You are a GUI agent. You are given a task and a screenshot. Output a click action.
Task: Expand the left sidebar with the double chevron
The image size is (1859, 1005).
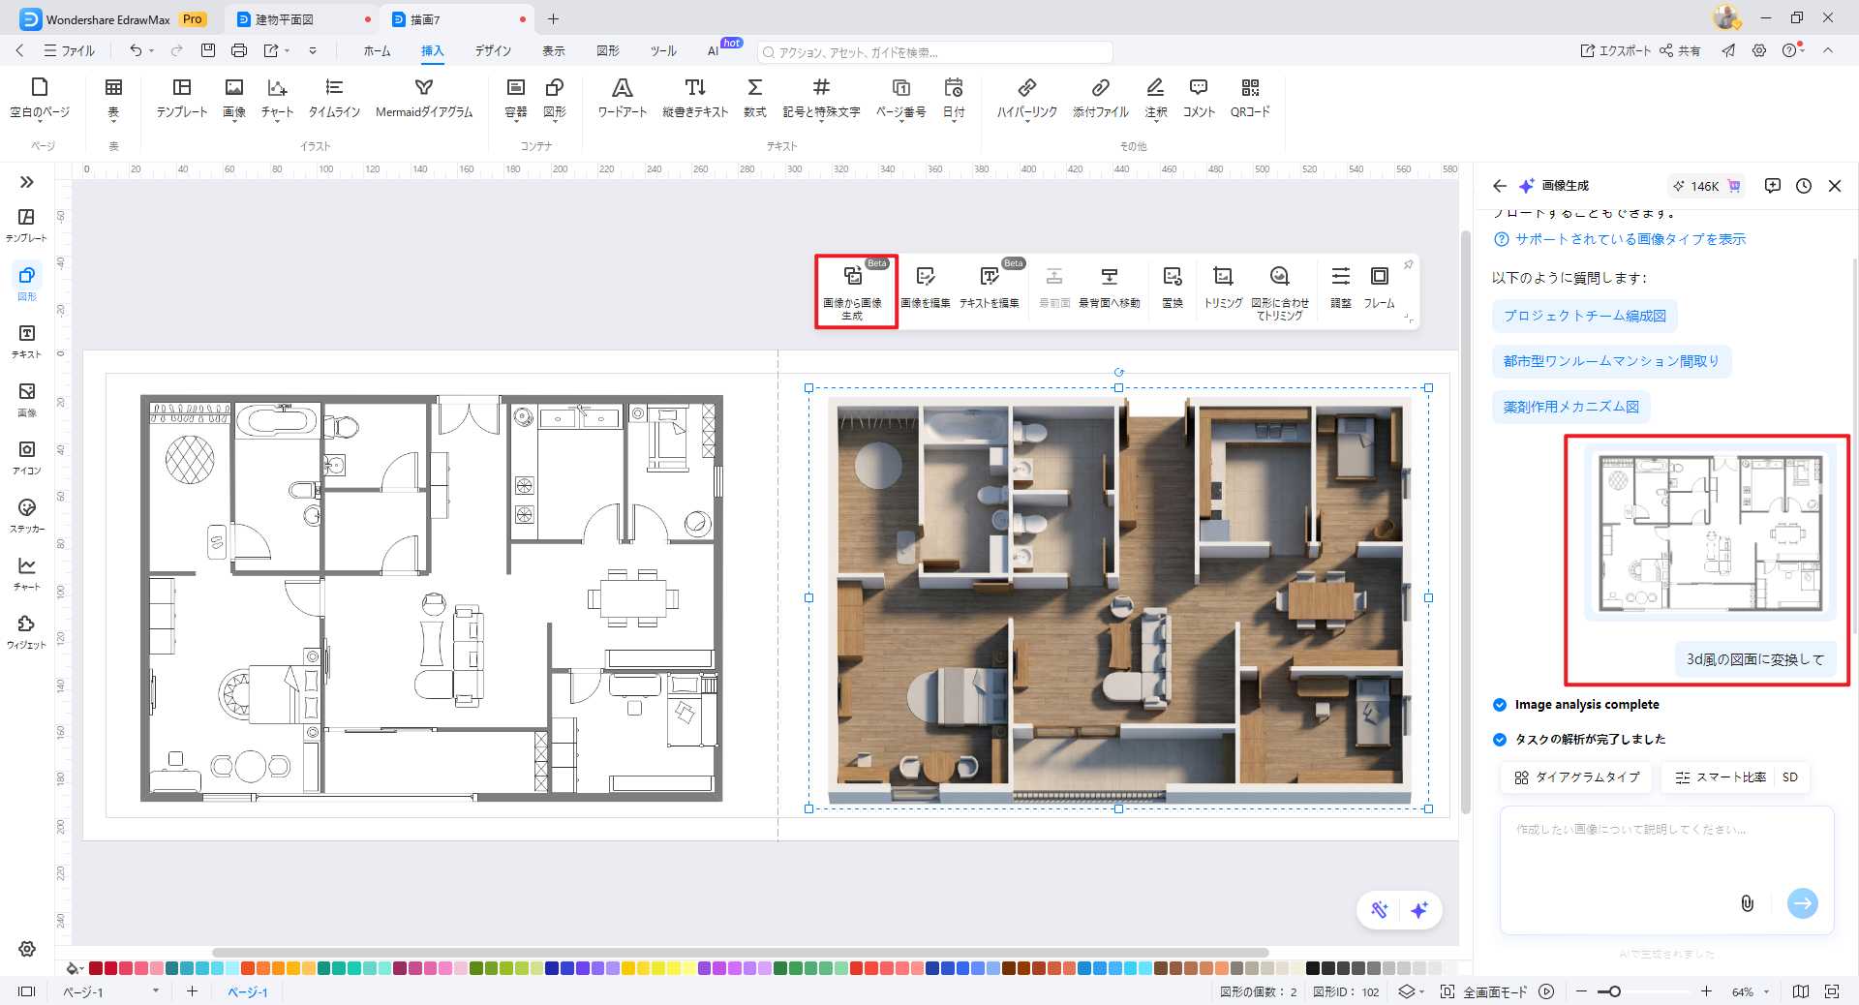click(27, 182)
